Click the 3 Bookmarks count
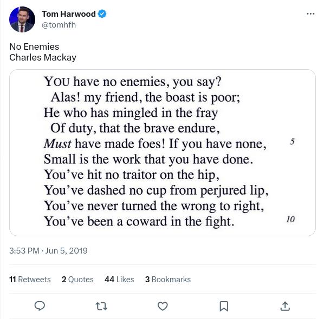The width and height of the screenshot is (324, 319). [168, 280]
